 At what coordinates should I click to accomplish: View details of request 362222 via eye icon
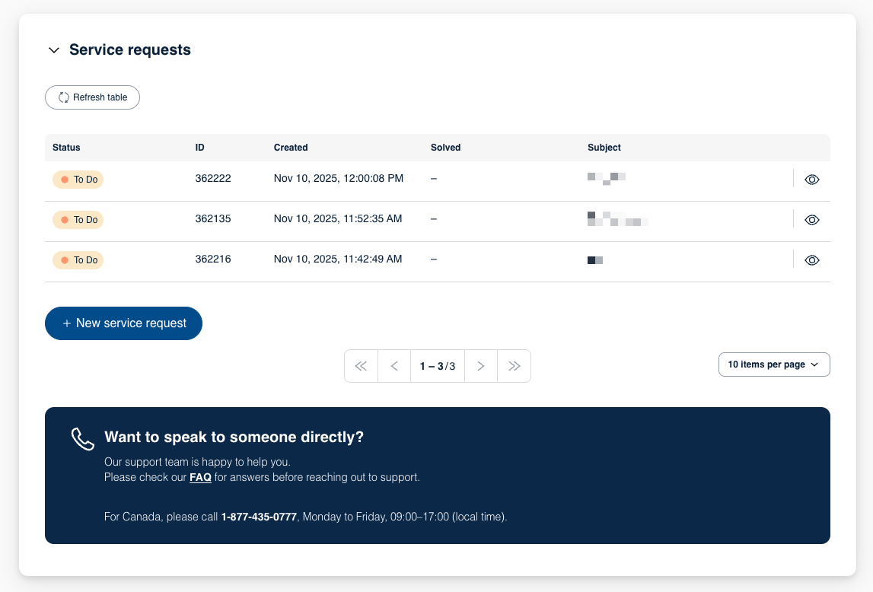point(812,180)
